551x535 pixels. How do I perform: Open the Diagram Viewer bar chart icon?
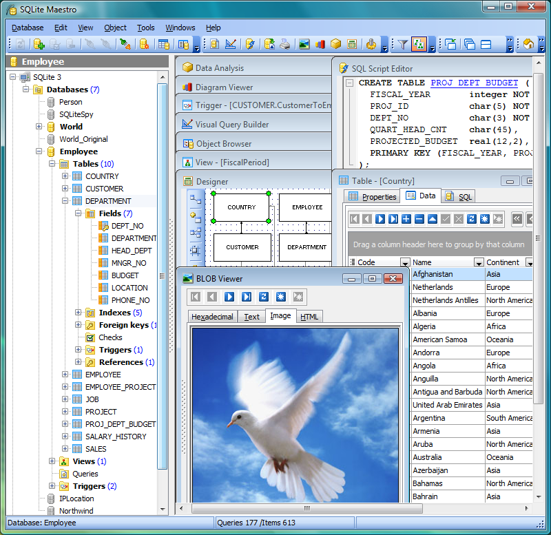(320, 44)
